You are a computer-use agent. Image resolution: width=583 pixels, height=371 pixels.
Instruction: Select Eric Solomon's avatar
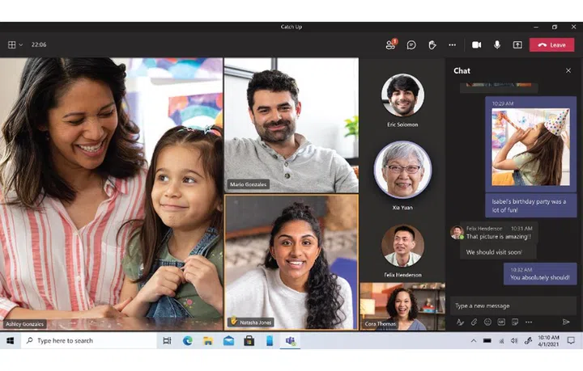402,95
